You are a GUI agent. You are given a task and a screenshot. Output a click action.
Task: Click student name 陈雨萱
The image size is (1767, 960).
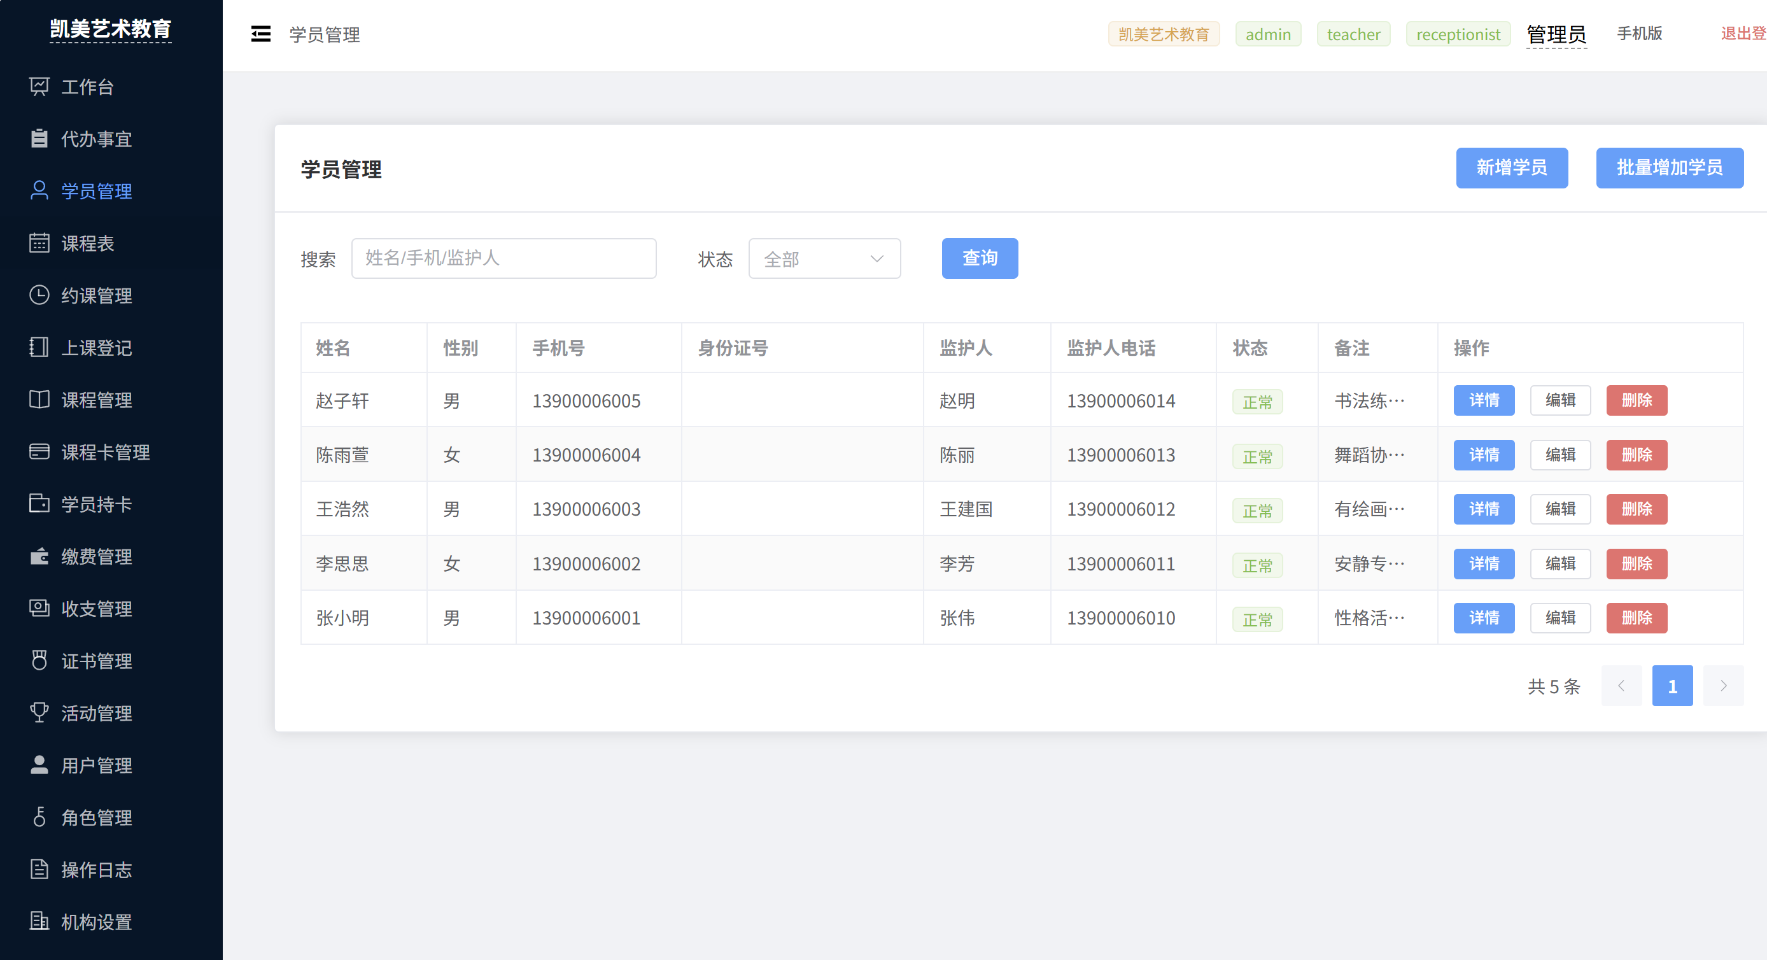(x=342, y=455)
